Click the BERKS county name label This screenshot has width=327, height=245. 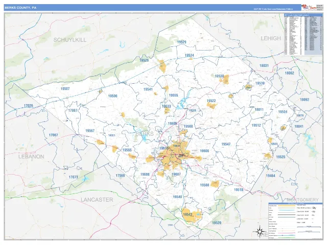point(145,134)
